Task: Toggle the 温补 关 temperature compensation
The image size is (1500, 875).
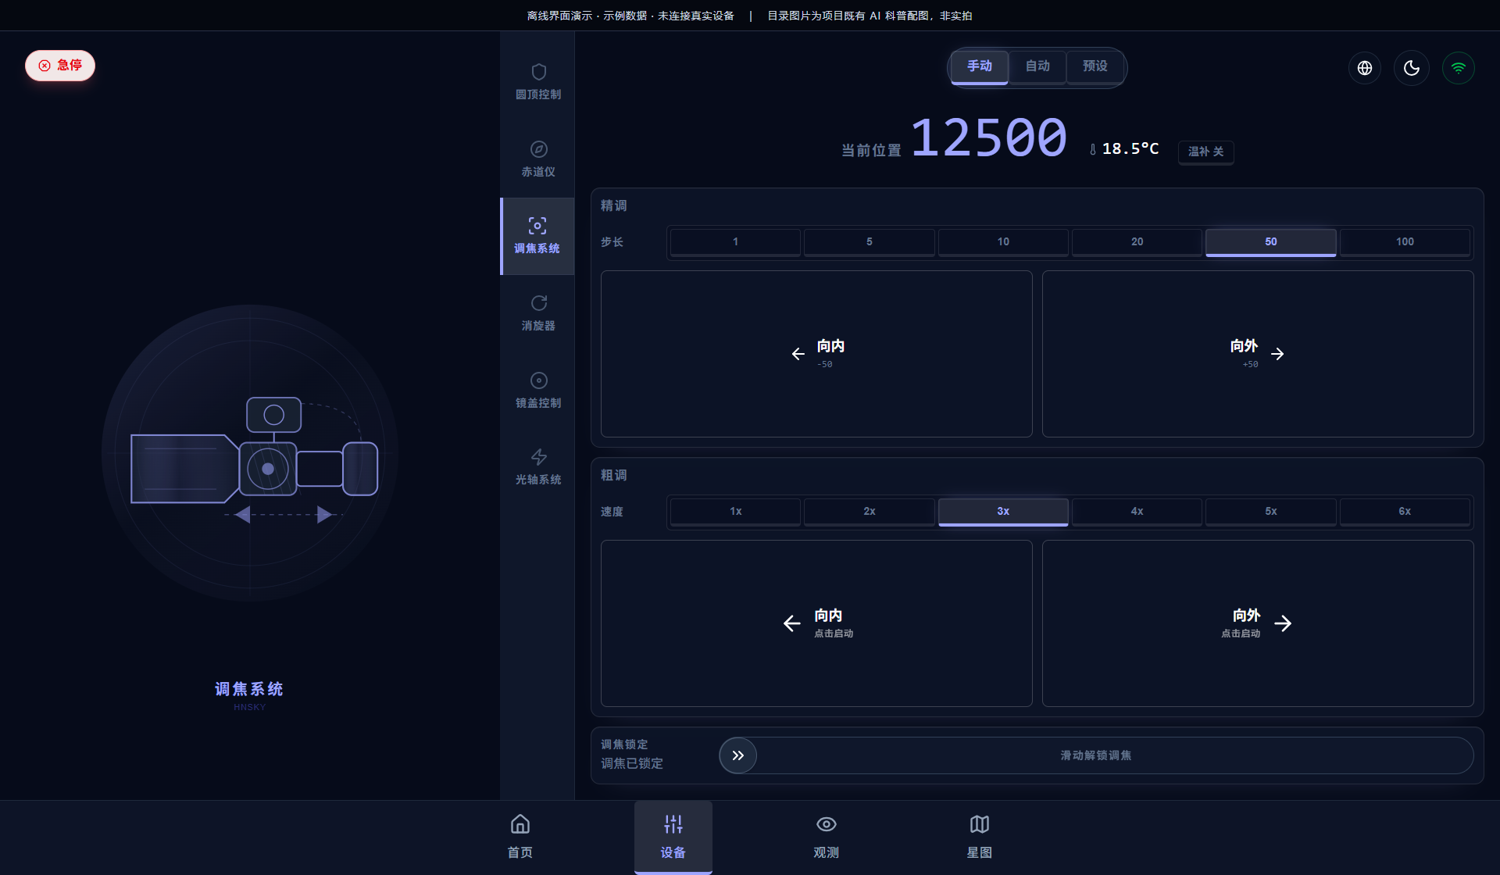Action: point(1206,152)
